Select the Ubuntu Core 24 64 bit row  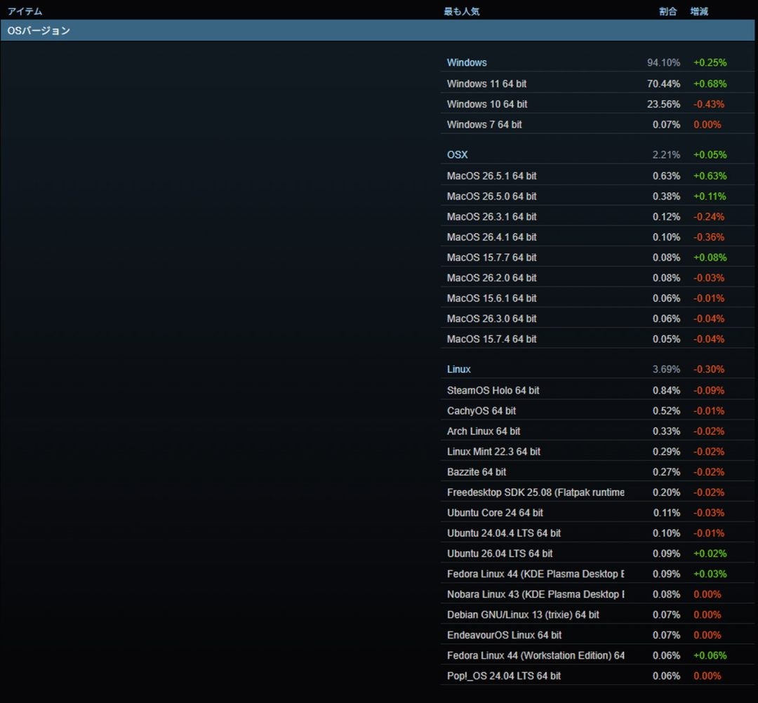coord(597,513)
